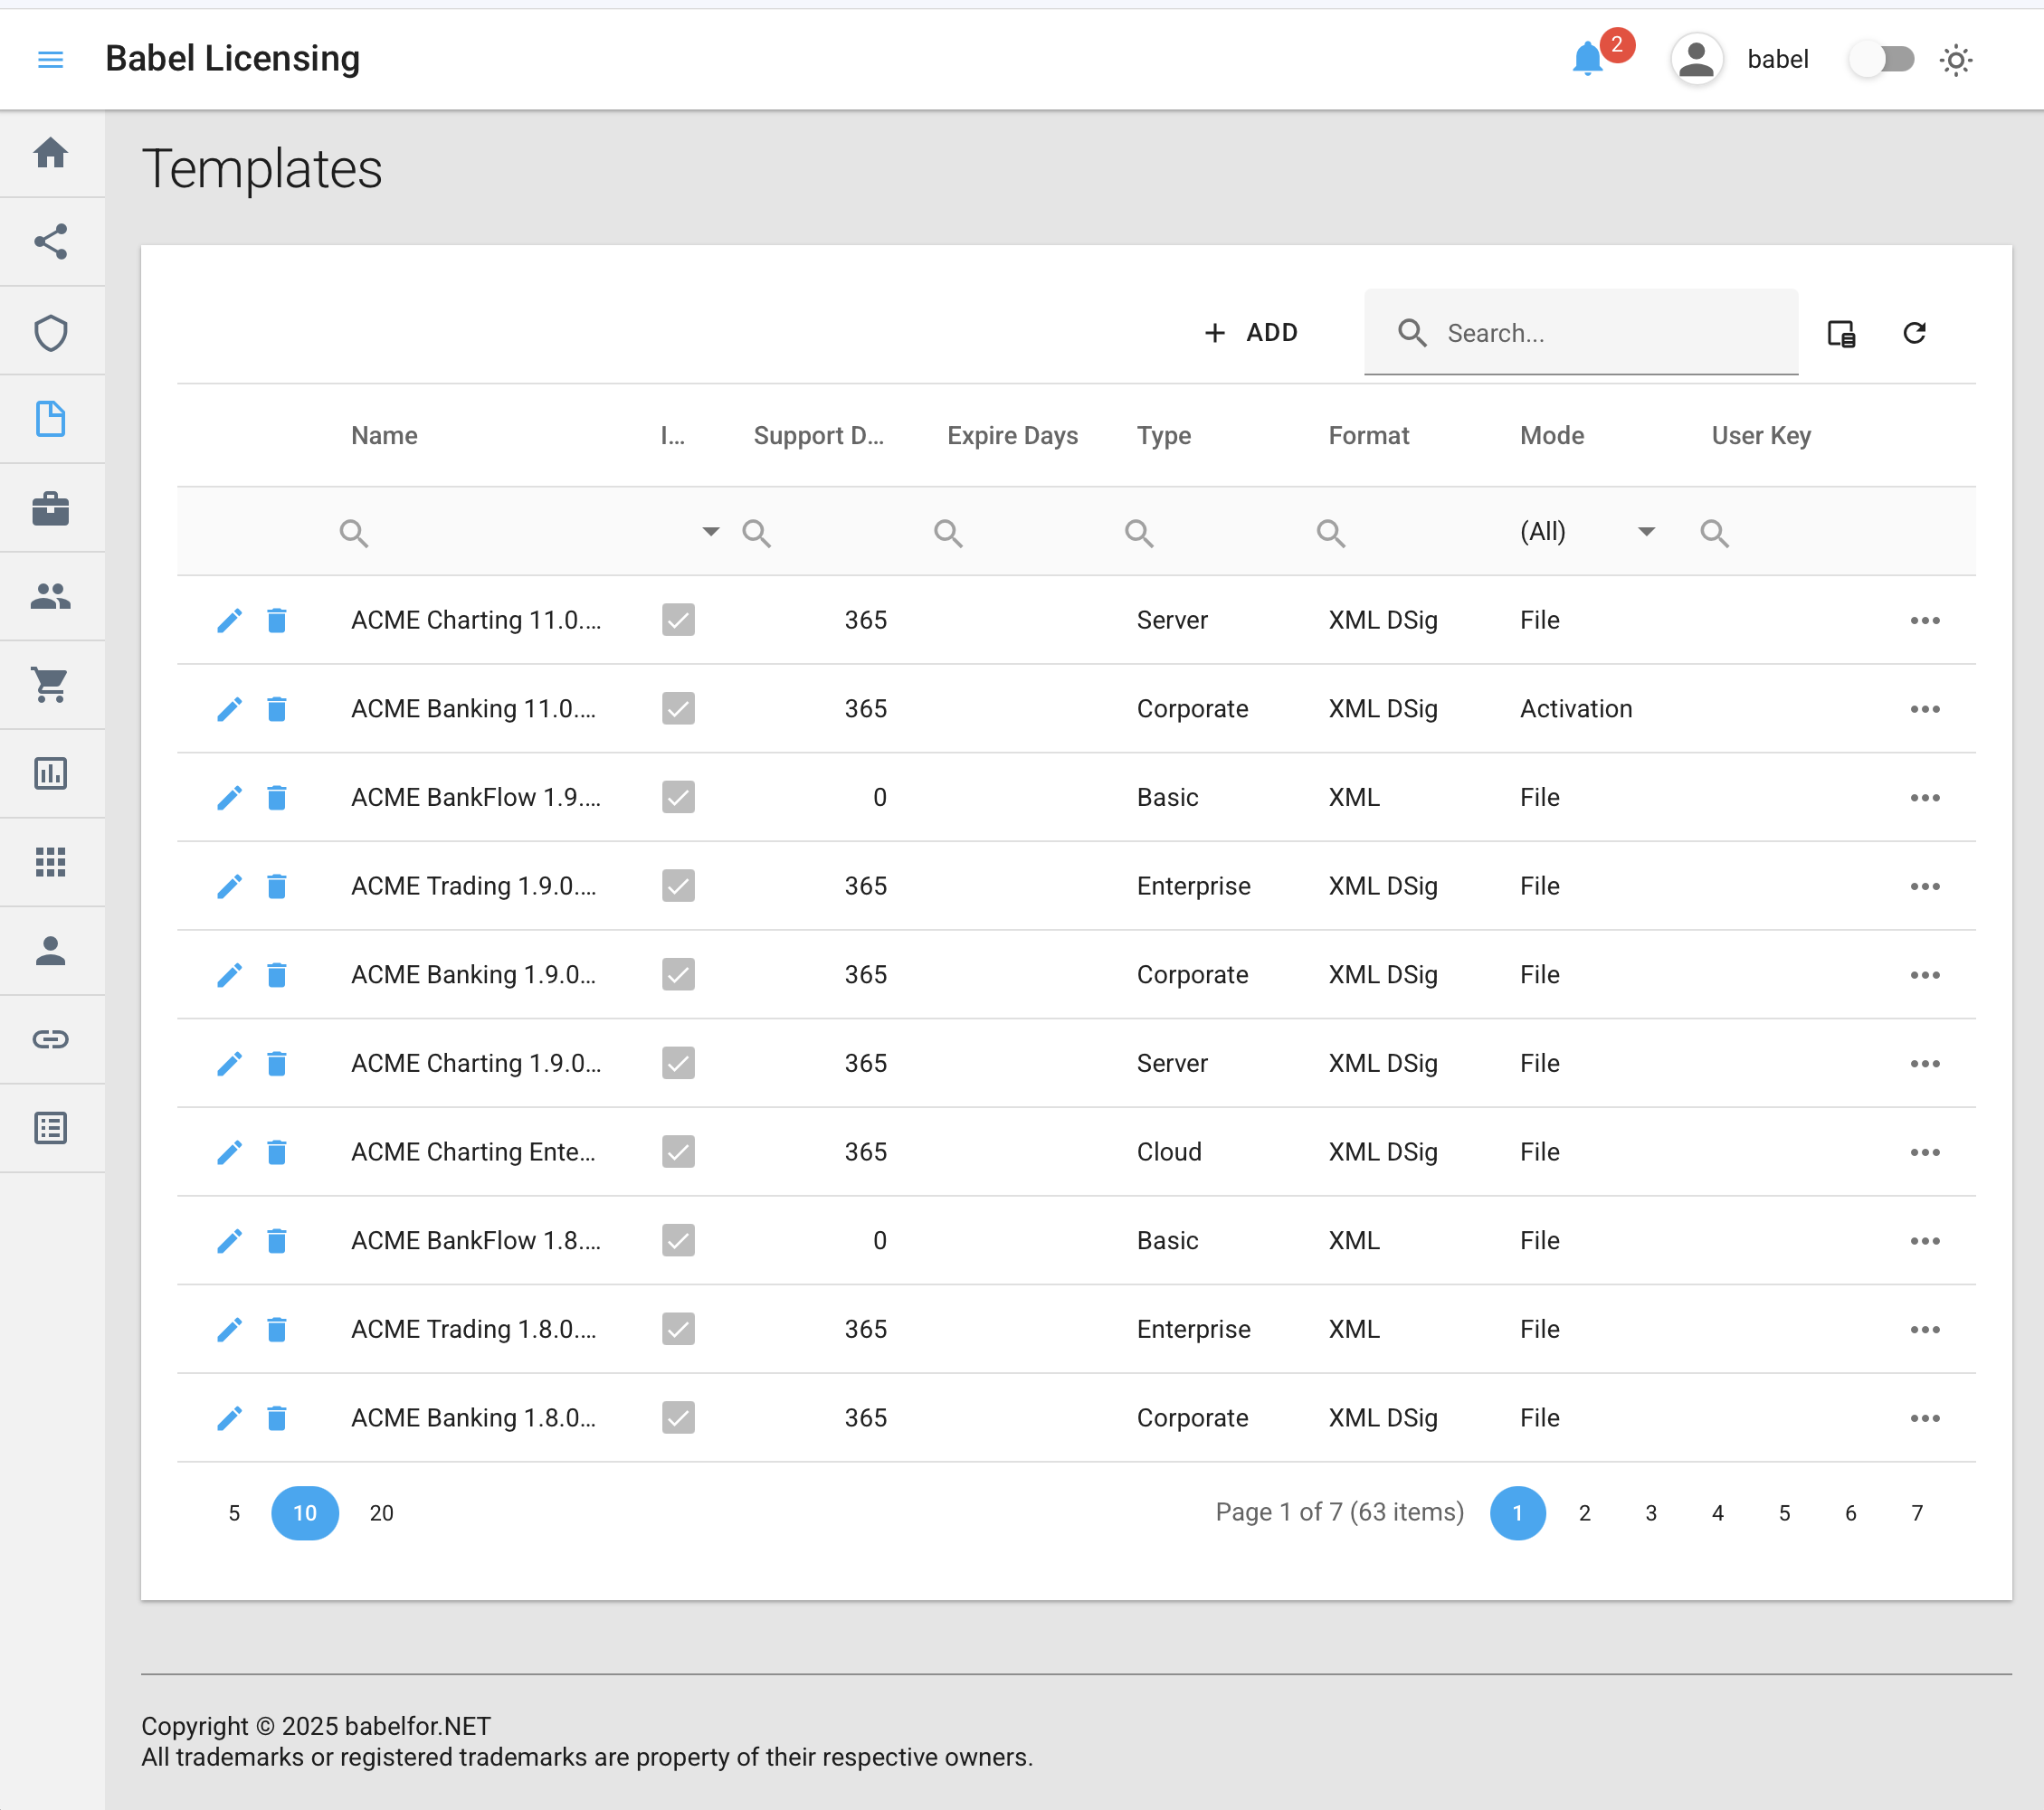Open the checkbox column filter dropdown arrow

[710, 532]
